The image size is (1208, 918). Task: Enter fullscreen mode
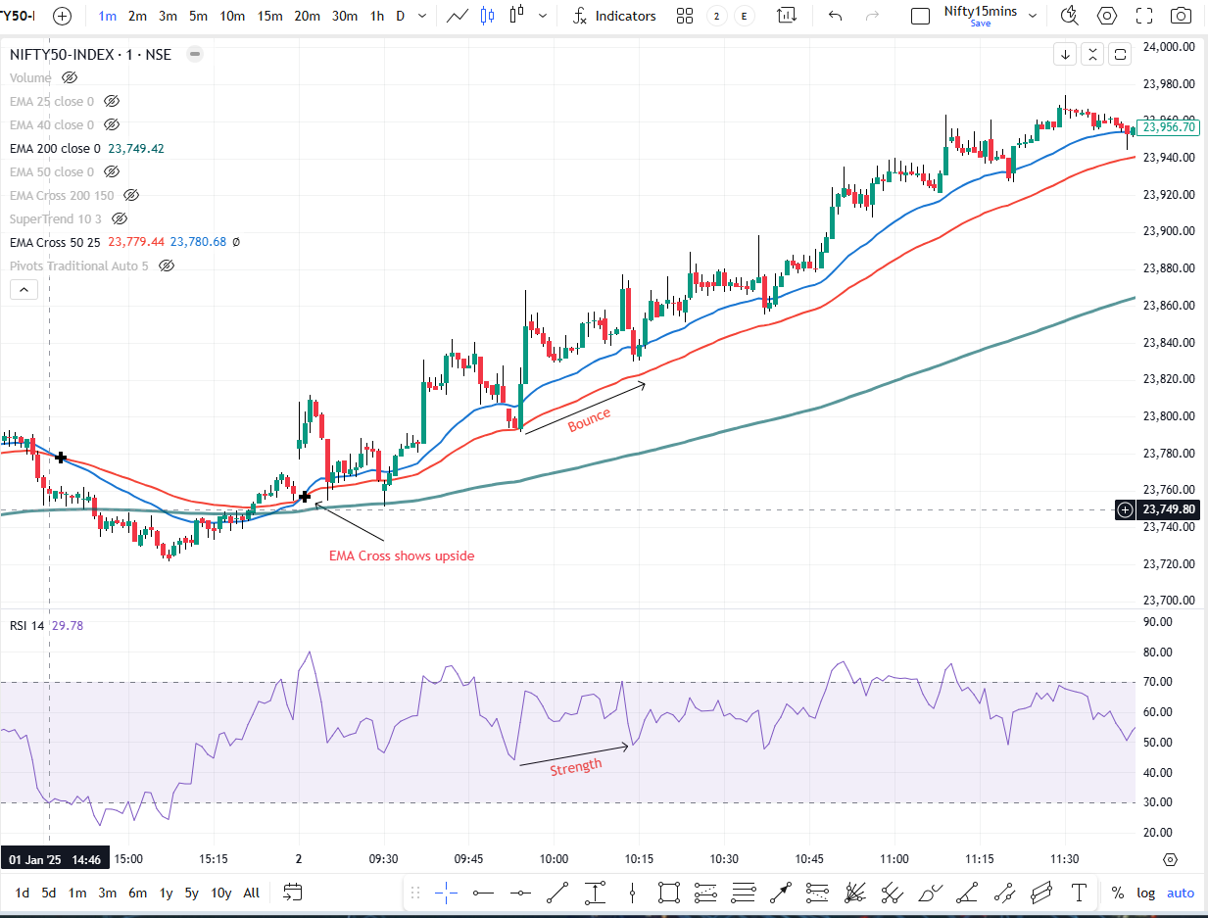(1144, 16)
